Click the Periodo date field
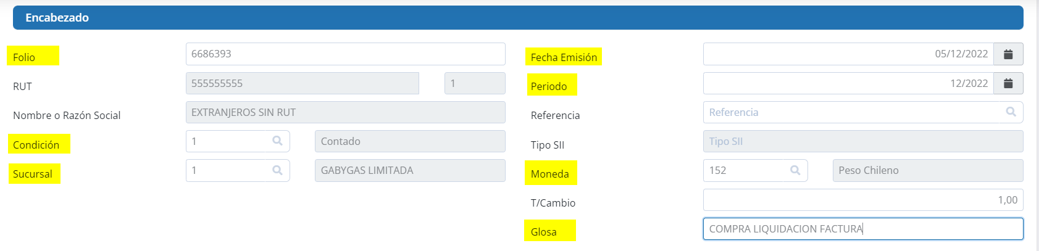 848,83
